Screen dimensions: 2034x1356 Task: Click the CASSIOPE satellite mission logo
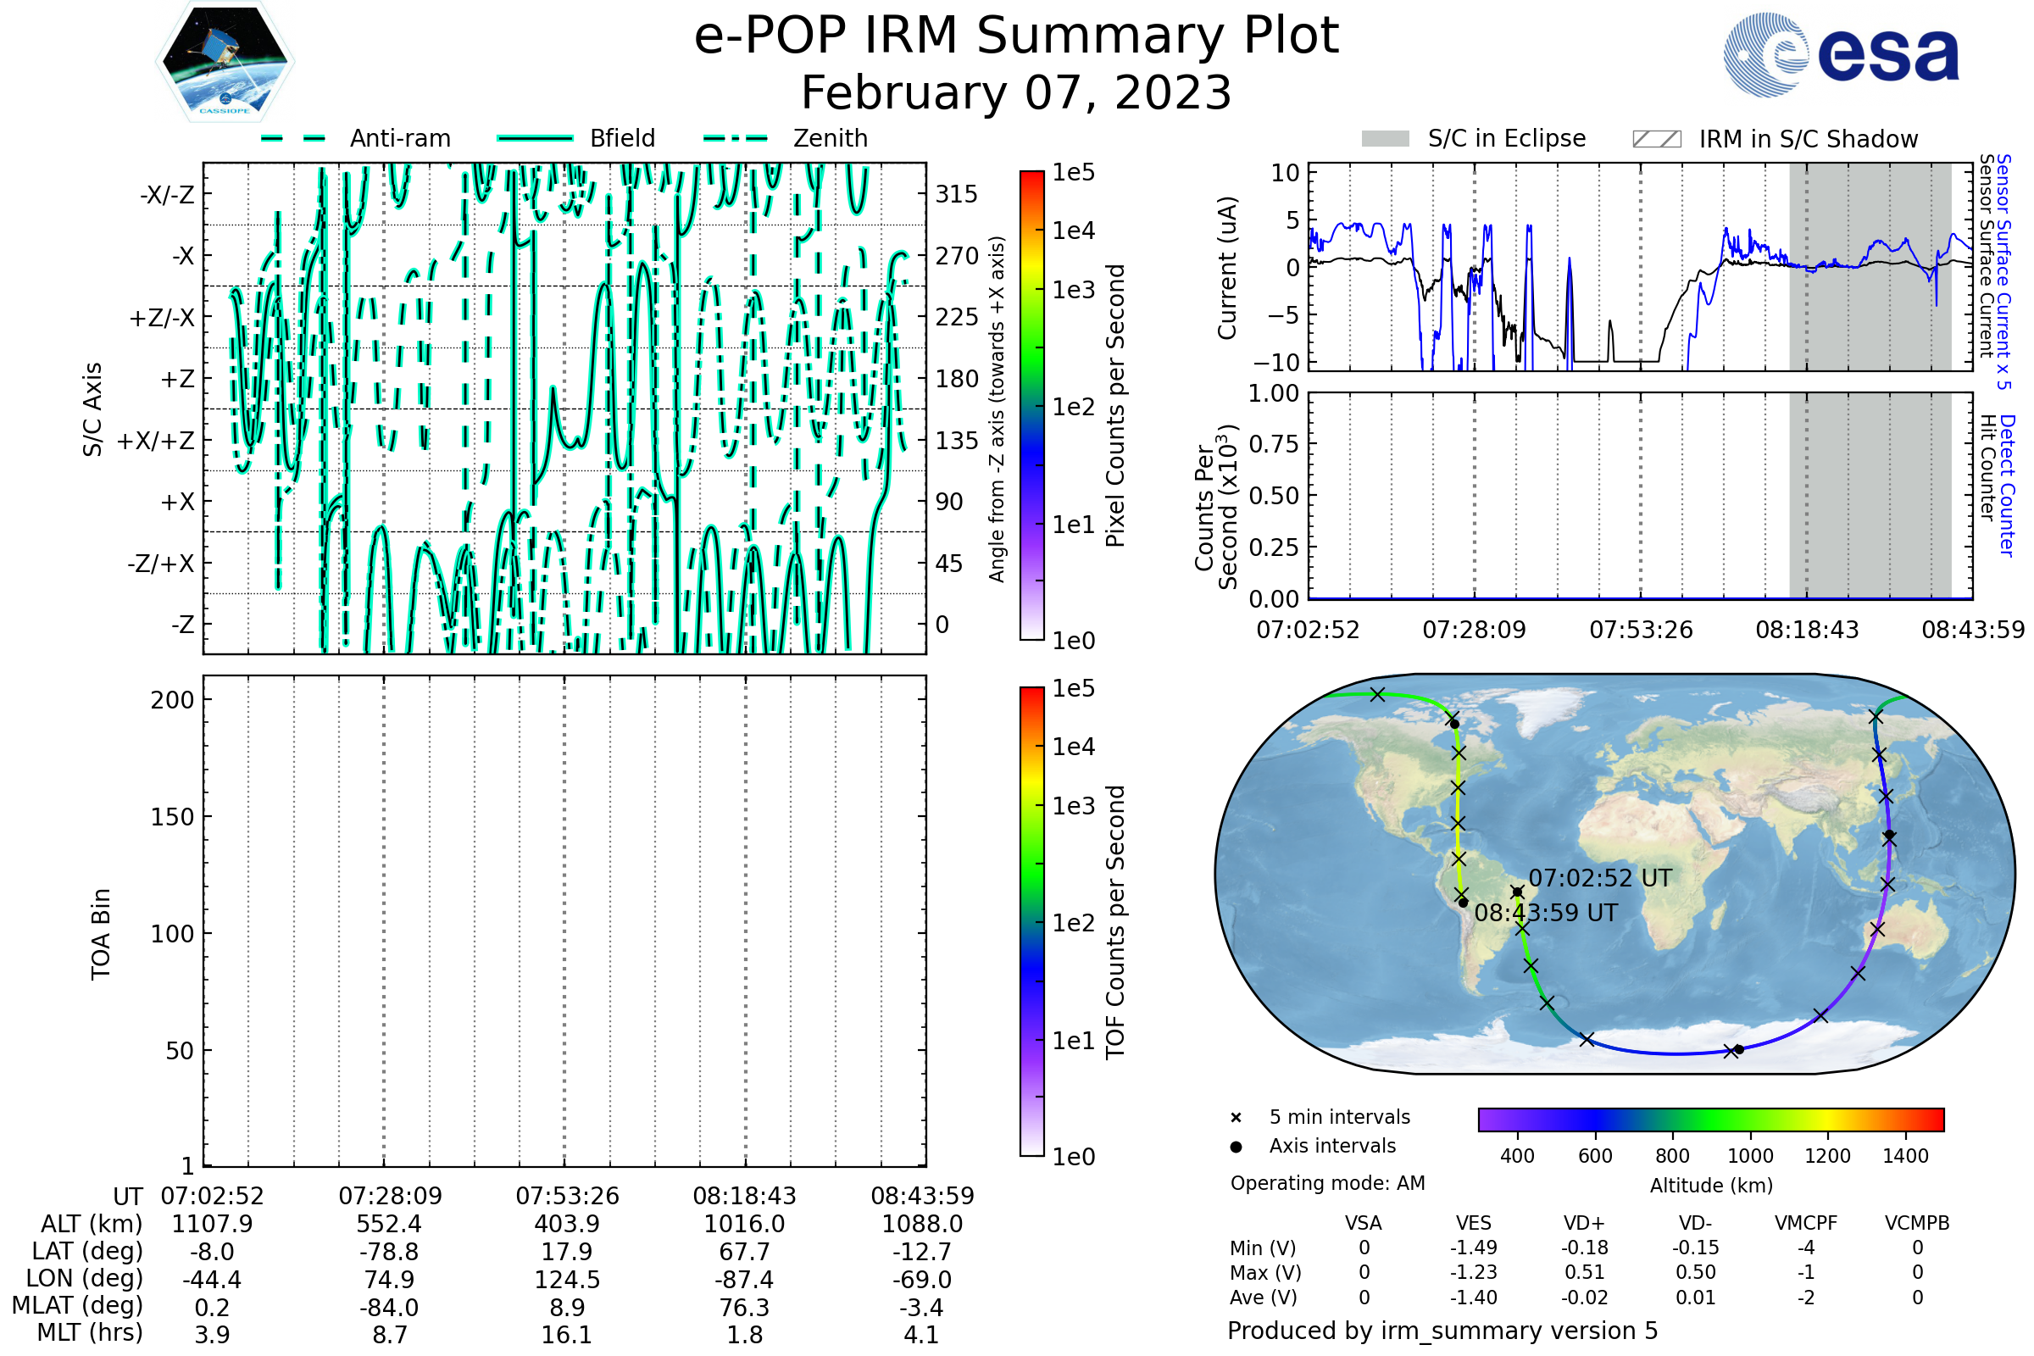click(x=225, y=62)
